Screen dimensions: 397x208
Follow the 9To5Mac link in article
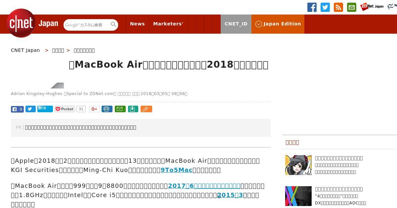[x=176, y=170]
